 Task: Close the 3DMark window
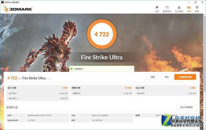[x=202, y=2]
